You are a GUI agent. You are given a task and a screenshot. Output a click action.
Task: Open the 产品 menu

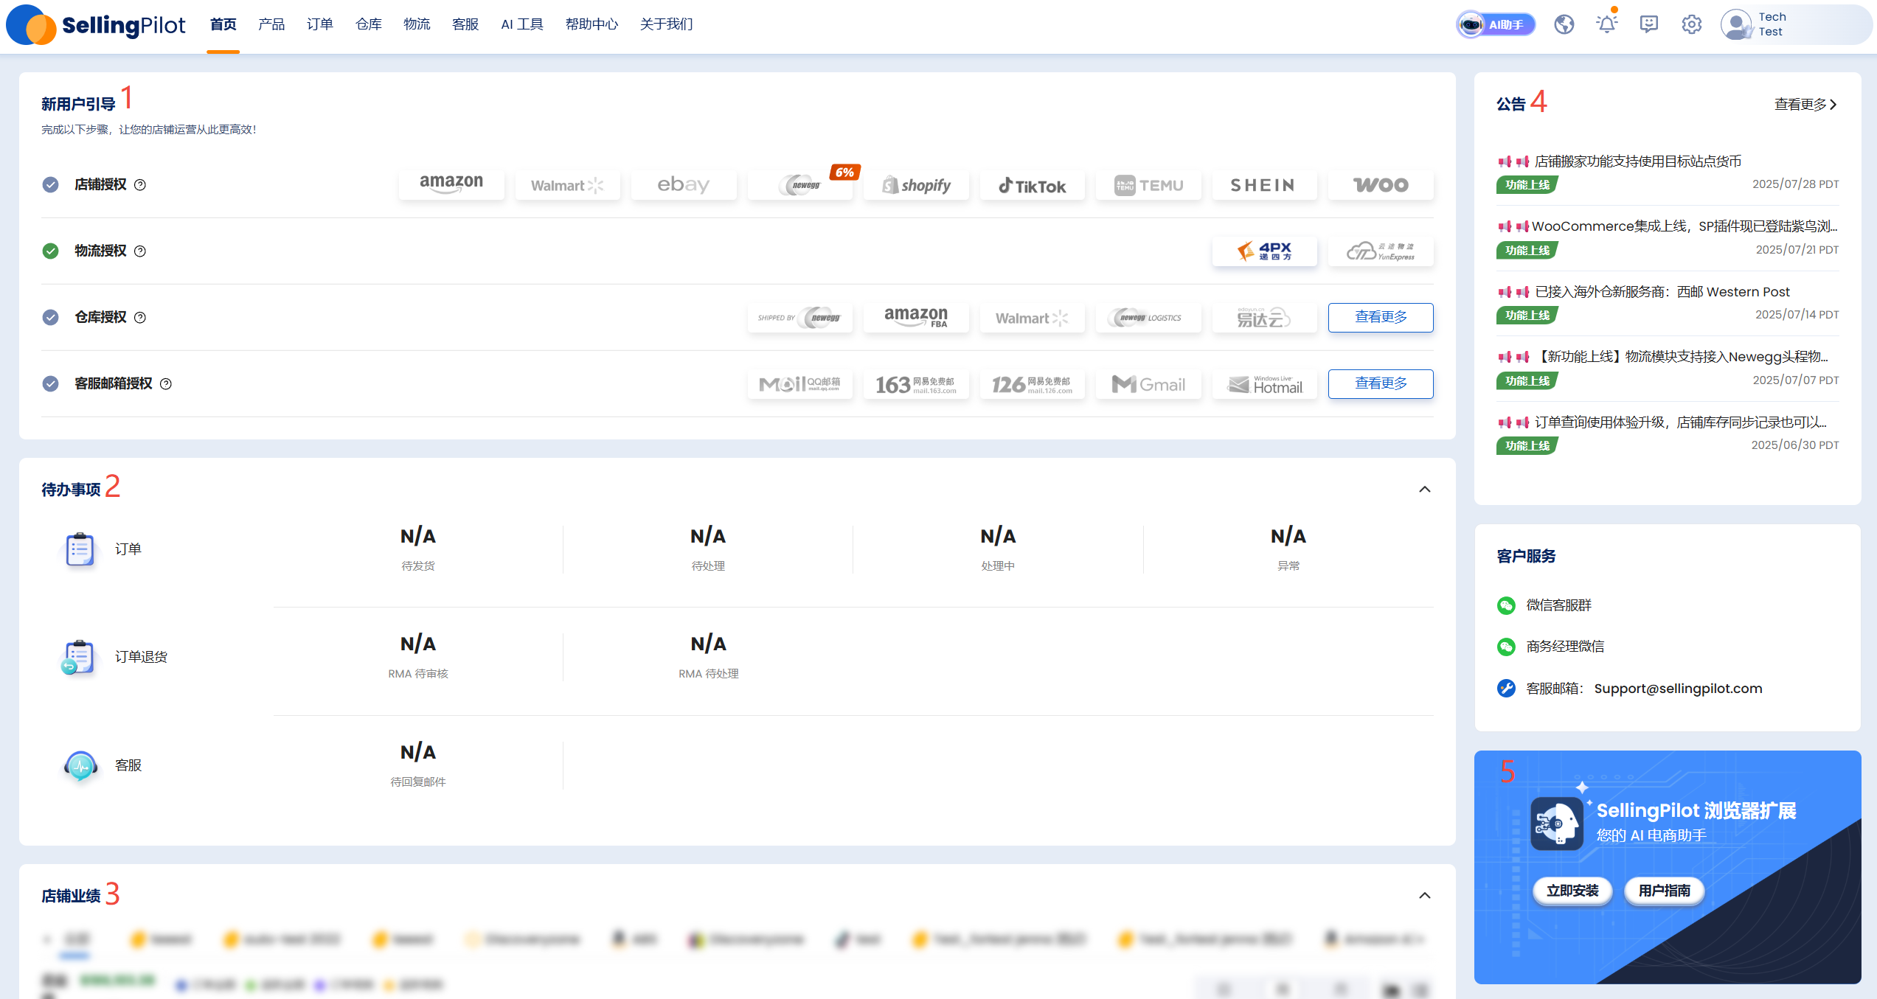[271, 24]
